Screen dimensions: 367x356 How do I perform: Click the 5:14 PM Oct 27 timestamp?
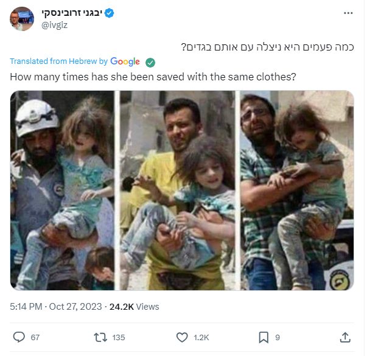tap(56, 307)
